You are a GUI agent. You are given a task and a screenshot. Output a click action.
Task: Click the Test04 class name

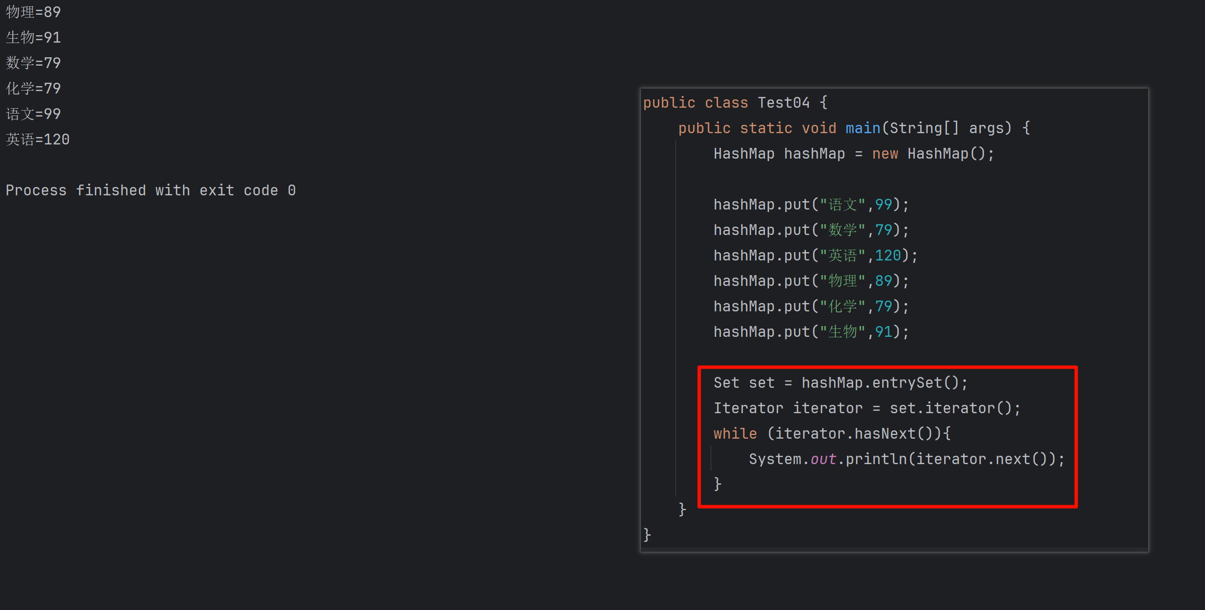coord(783,103)
